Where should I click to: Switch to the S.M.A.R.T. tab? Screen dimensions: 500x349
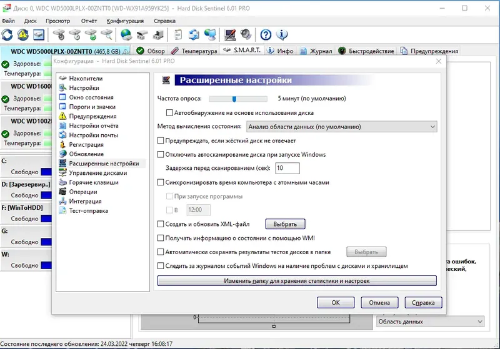click(x=242, y=51)
